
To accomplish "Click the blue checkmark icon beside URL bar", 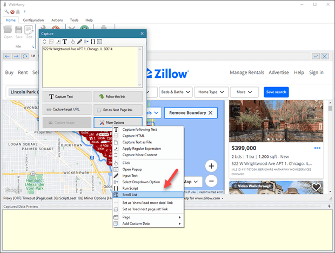I will click(316, 56).
